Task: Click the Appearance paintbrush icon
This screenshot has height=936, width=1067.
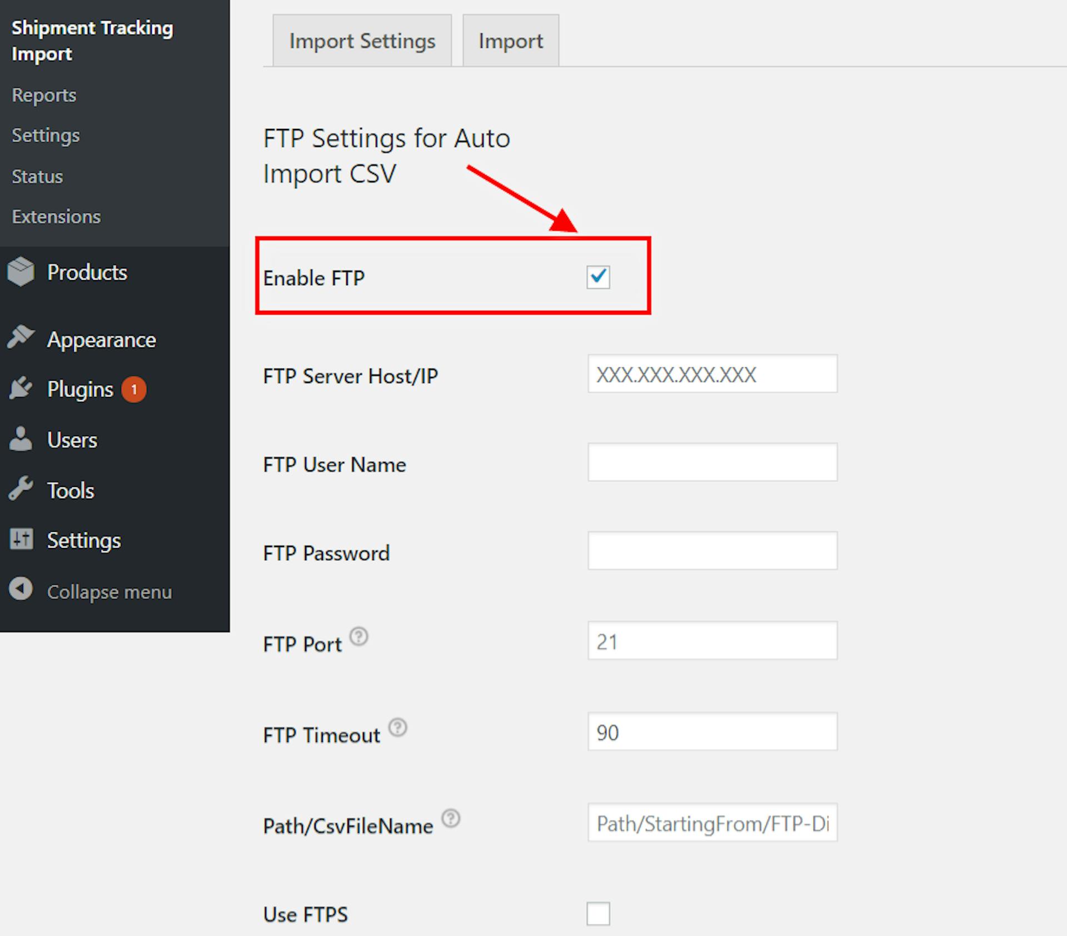Action: [21, 337]
